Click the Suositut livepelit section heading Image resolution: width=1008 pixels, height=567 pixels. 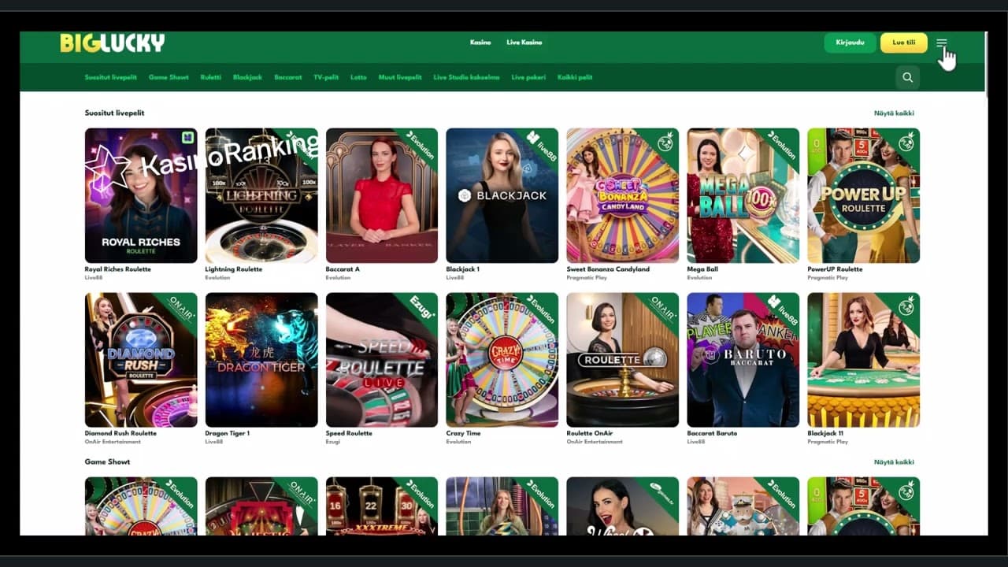(x=115, y=113)
